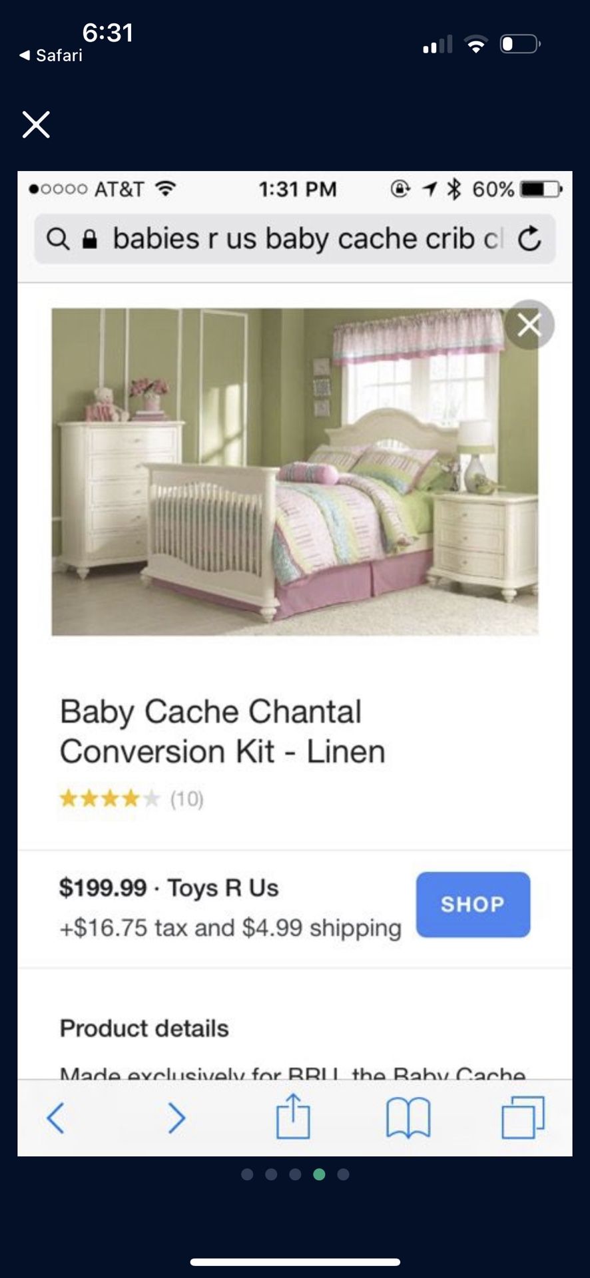
Task: Open the star rating reviews
Action: coord(131,798)
